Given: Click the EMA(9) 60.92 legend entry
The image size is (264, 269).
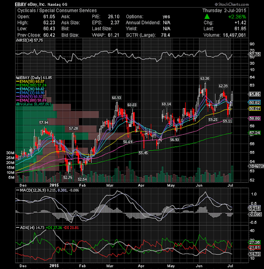Looking at the screenshot, I should [29, 97].
